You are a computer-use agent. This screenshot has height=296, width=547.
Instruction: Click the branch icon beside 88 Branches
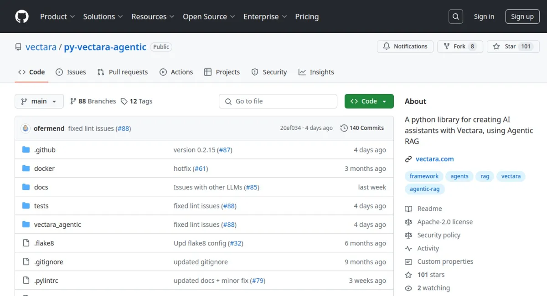(x=73, y=101)
